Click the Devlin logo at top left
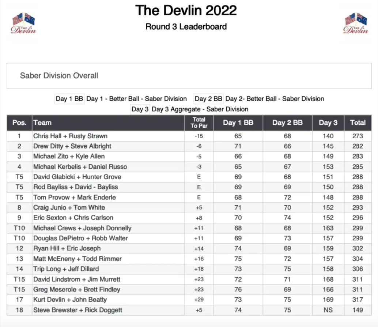This screenshot has height=327, width=378. tap(24, 23)
